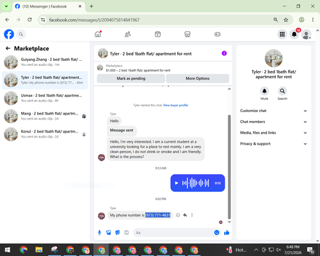This screenshot has width=320, height=256.
Task: Click taskbar volume muted icon
Action: click(278, 250)
